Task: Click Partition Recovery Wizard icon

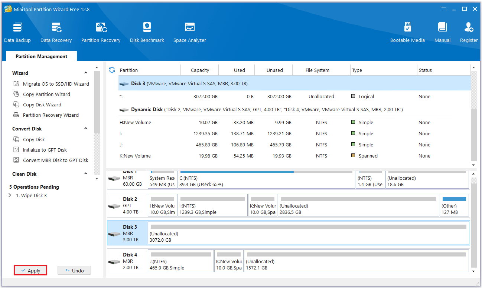Action: [x=16, y=115]
